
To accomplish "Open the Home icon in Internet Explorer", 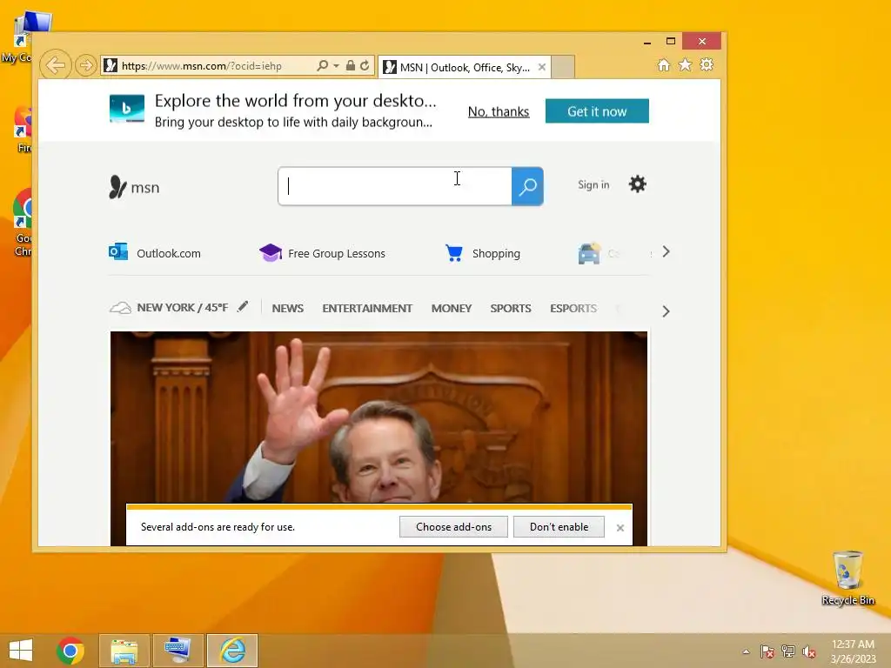I will click(664, 64).
